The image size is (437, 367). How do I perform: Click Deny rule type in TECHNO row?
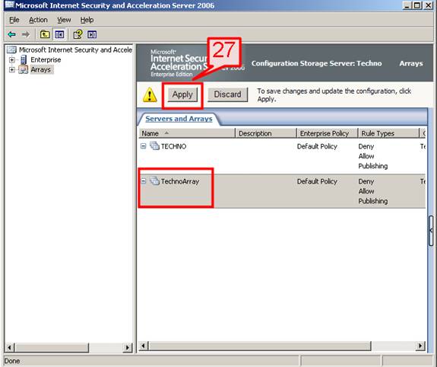click(366, 146)
